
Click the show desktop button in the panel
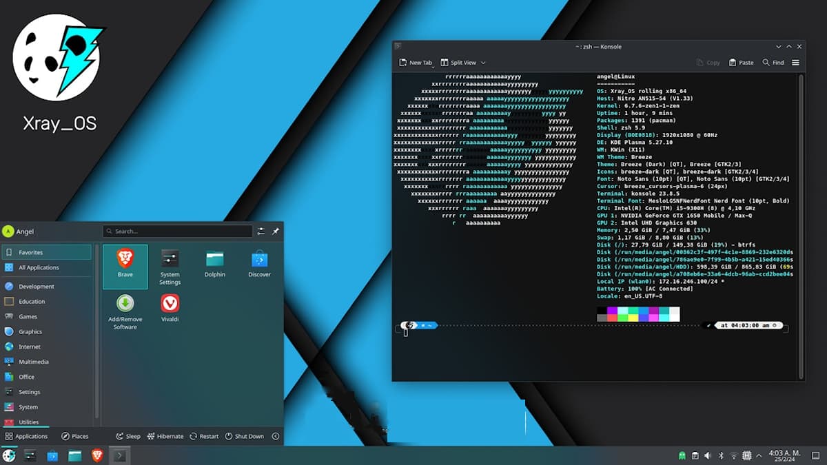pos(818,455)
